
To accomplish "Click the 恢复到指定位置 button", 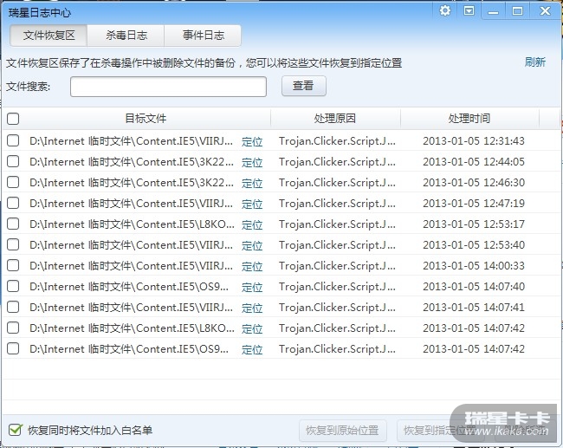I will pyautogui.click(x=440, y=431).
